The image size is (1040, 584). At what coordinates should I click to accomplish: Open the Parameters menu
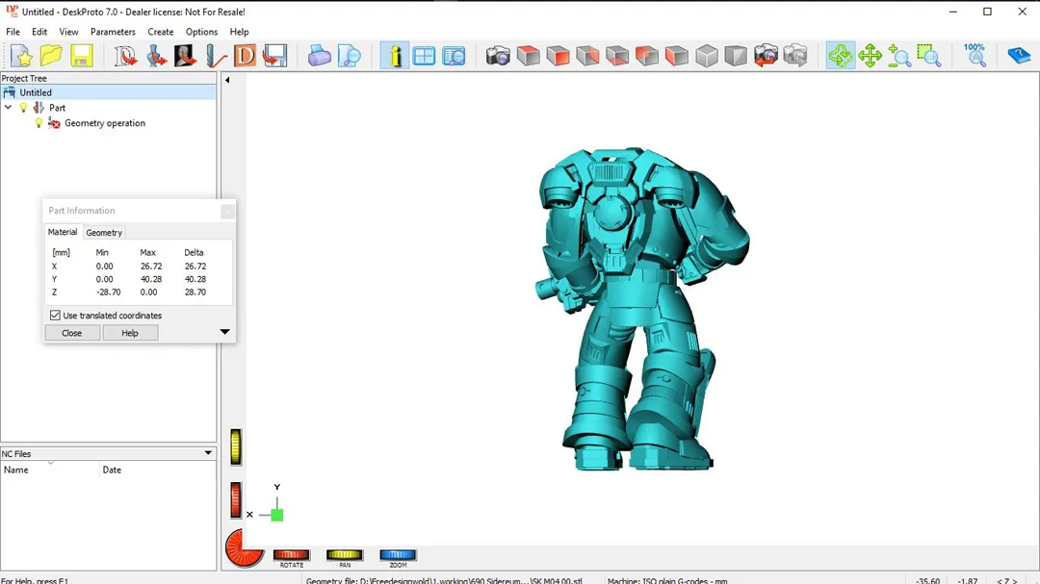(x=113, y=32)
